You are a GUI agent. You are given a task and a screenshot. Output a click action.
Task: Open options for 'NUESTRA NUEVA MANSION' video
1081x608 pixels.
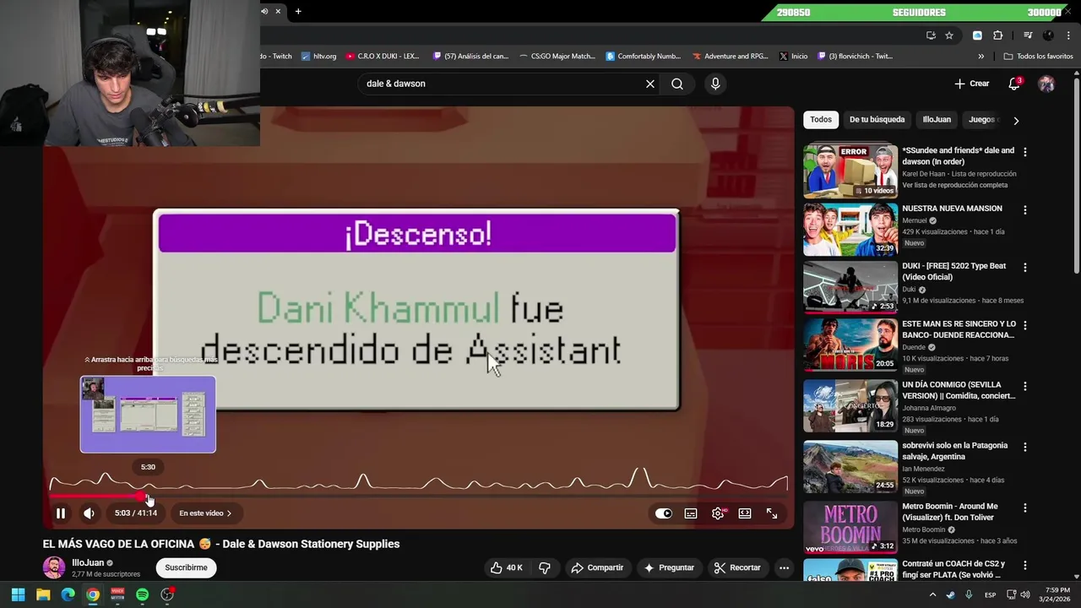coord(1025,209)
